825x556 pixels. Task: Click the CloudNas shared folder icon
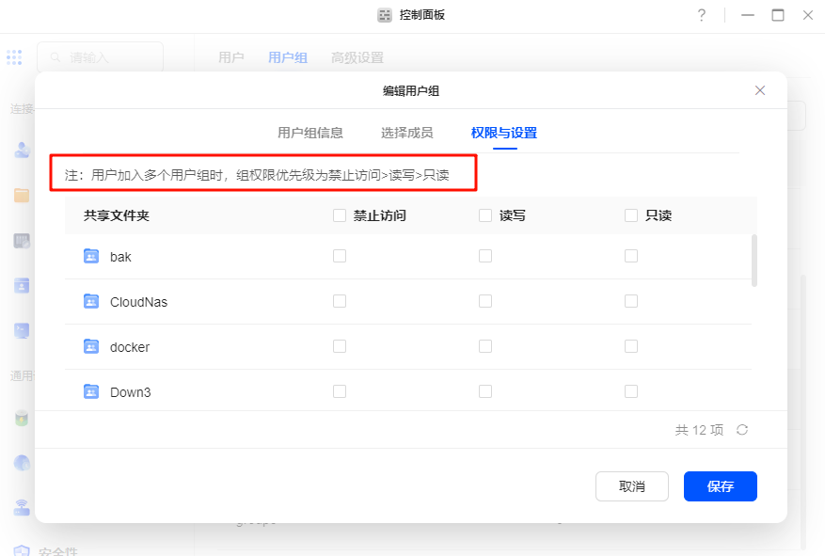point(91,302)
